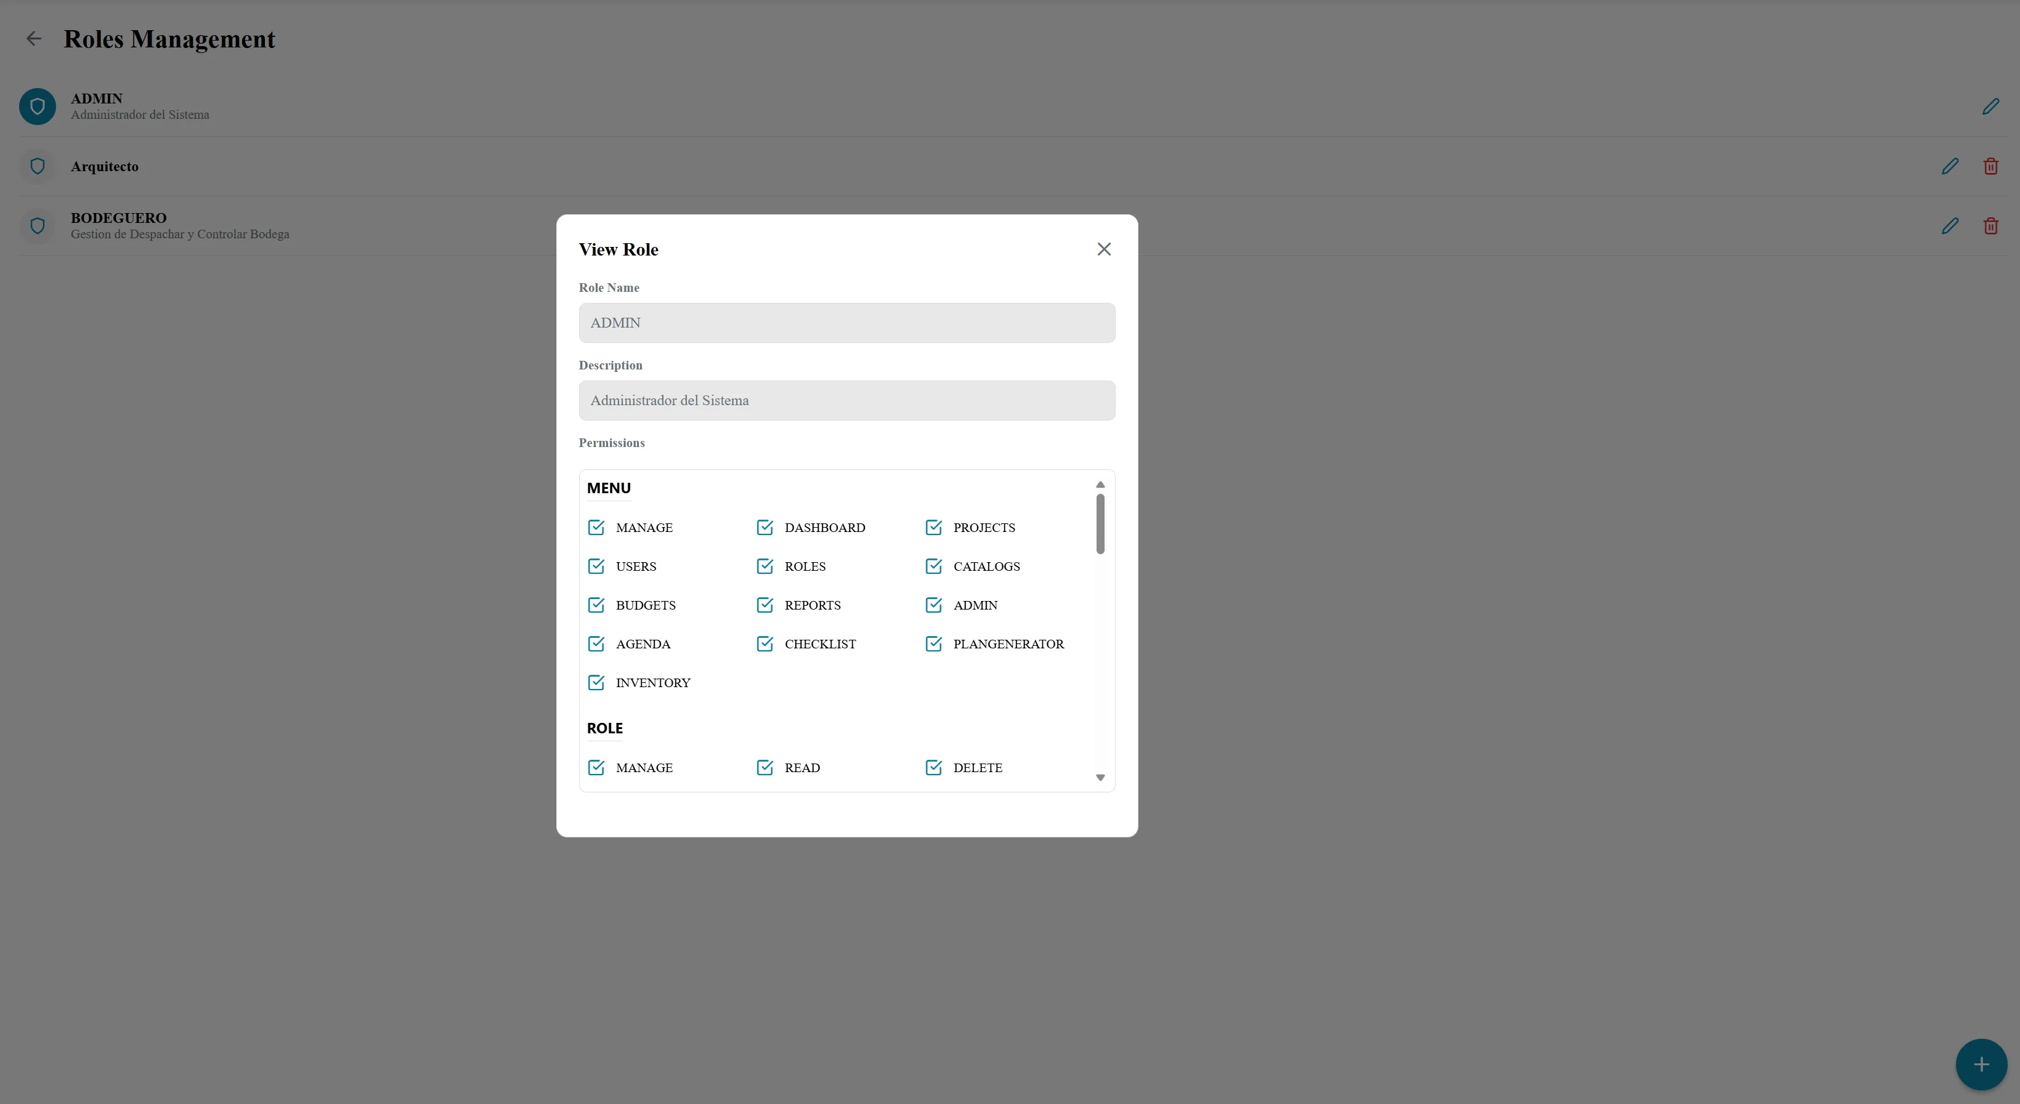Click the MENU section heading
The width and height of the screenshot is (2020, 1104).
[609, 488]
